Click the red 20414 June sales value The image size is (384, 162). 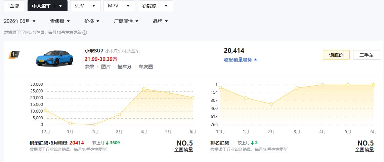pos(77,143)
